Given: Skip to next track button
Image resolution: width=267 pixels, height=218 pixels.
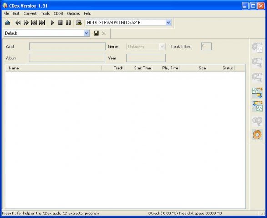Looking at the screenshot, I should pos(42,23).
